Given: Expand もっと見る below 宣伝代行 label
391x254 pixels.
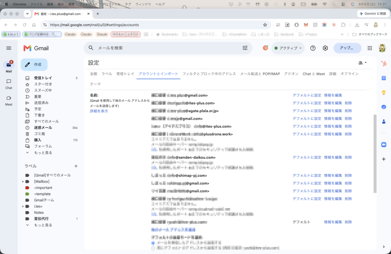Looking at the screenshot, I should (x=43, y=225).
